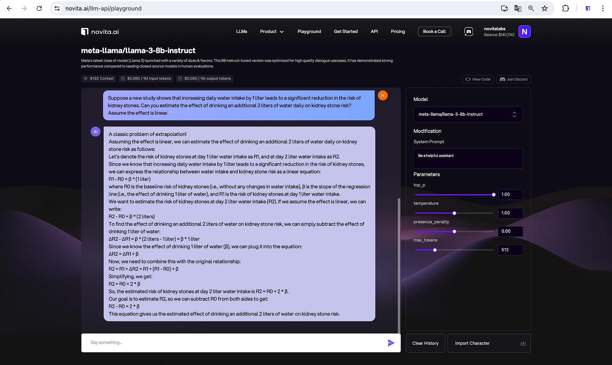Click the temperature value field
The image size is (612, 365).
click(510, 213)
